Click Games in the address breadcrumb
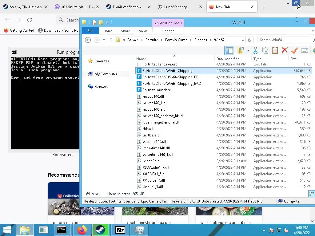This screenshot has width=315, height=236. (133, 40)
